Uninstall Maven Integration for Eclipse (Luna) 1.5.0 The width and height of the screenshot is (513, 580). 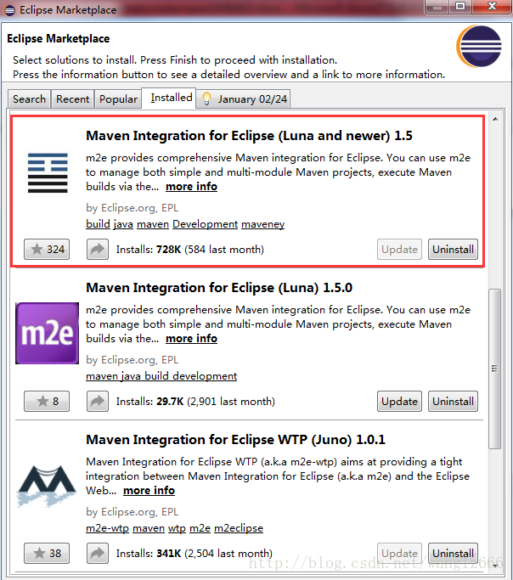point(453,402)
